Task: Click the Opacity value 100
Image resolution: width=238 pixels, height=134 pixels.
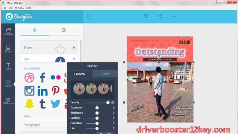Action: pos(112,103)
